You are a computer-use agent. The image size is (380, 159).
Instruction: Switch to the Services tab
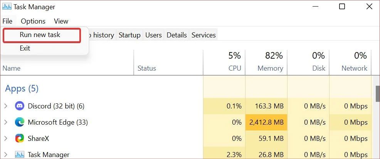coord(203,35)
